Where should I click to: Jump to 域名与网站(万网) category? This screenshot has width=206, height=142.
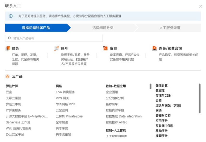(169, 106)
